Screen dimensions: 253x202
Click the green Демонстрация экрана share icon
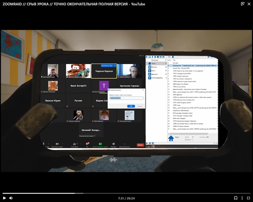tap(100, 144)
